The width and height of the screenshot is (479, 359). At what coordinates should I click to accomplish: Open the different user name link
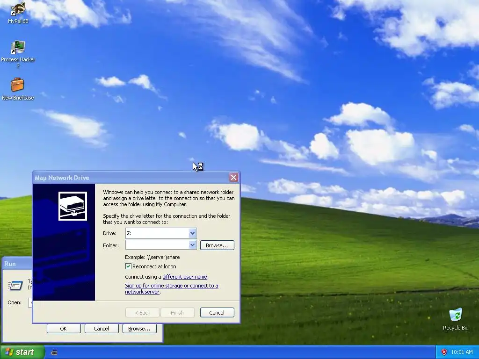185,277
